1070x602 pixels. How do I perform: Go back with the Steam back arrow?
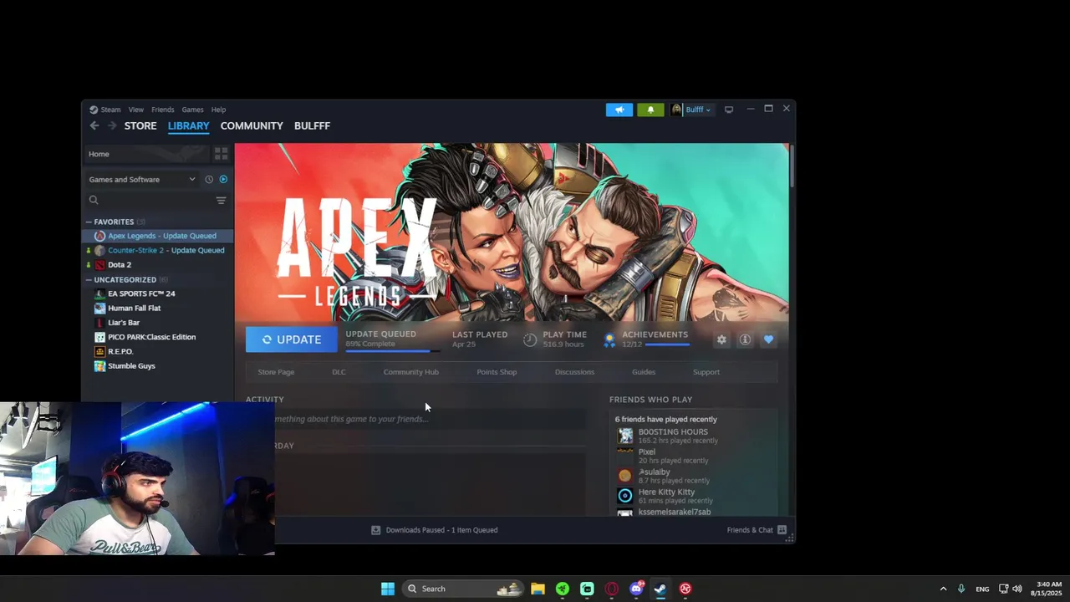click(x=94, y=125)
